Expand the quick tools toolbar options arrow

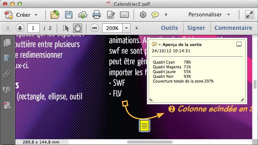coord(166,15)
